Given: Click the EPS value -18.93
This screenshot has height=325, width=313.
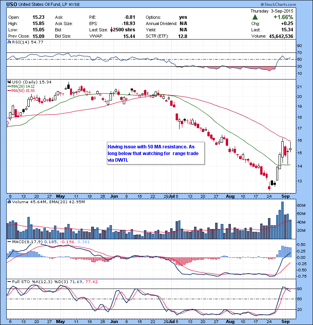Looking at the screenshot, I should [128, 23].
